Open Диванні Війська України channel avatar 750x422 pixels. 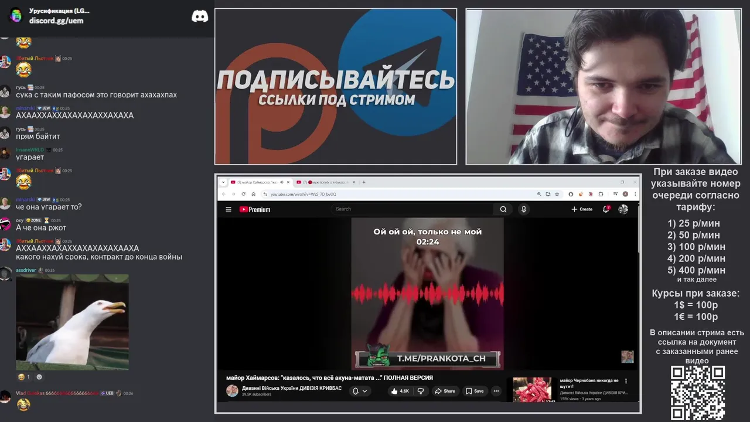pos(232,391)
